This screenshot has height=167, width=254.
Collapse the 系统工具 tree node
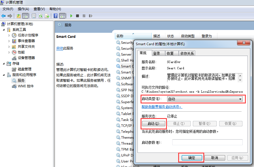click(x=4, y=30)
